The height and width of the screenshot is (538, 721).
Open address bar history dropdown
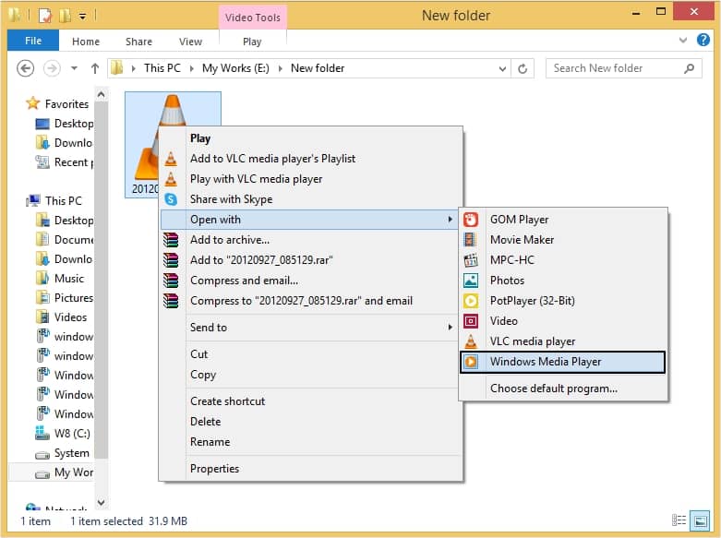(502, 68)
